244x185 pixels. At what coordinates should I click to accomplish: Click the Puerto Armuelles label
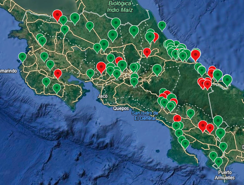coord(225,174)
